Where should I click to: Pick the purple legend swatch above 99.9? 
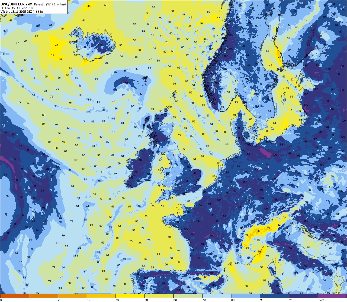tap(332, 296)
